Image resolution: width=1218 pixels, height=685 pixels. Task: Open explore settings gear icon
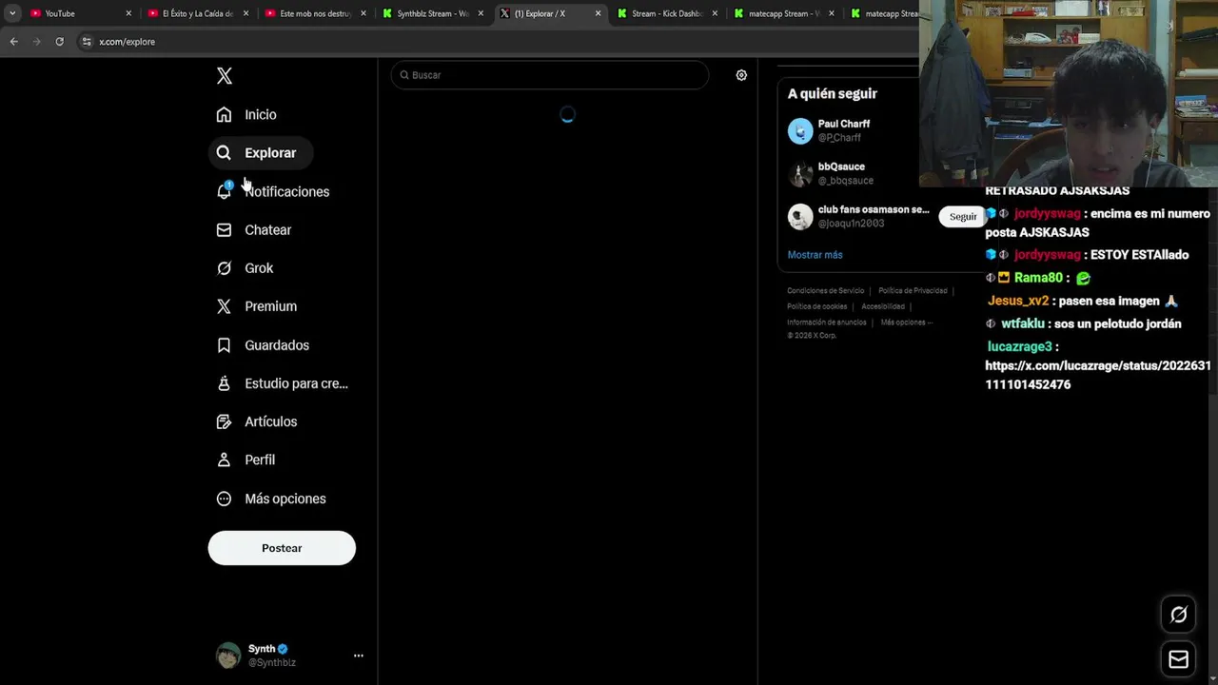(741, 75)
